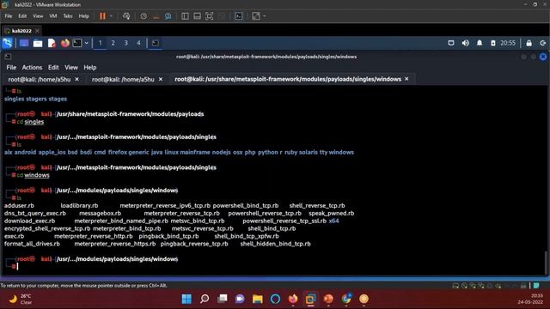This screenshot has height=309, width=550.
Task: Open VMware console view icon
Action: [239, 16]
